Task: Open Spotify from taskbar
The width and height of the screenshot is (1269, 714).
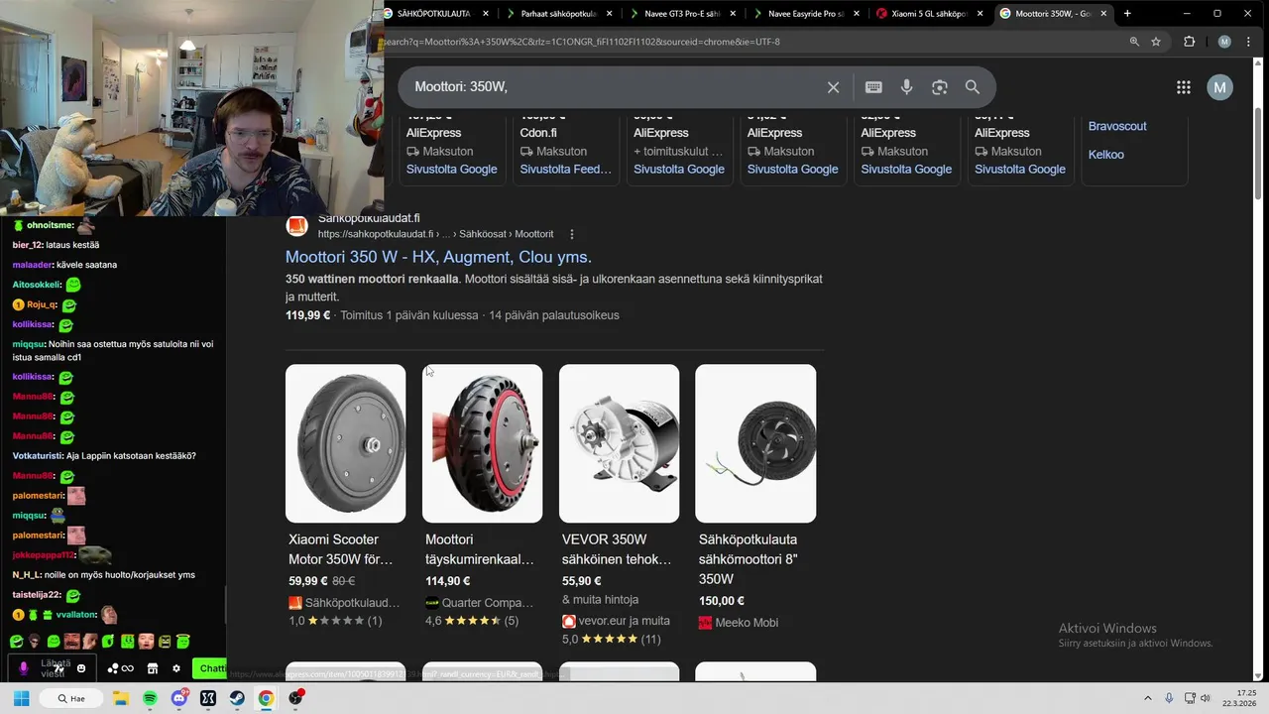Action: (x=150, y=698)
